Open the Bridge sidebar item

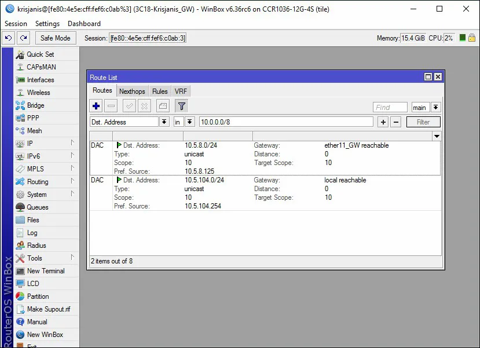(x=35, y=105)
